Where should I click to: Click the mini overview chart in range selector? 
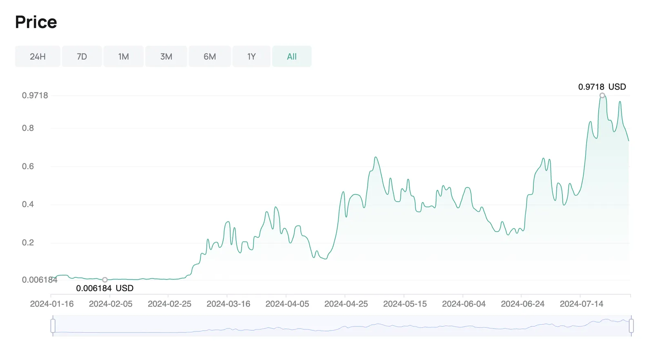(342, 326)
